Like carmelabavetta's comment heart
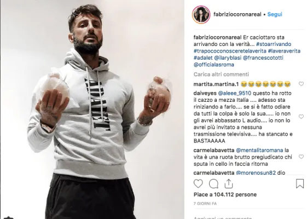This screenshot has width=307, height=219. [x=301, y=157]
